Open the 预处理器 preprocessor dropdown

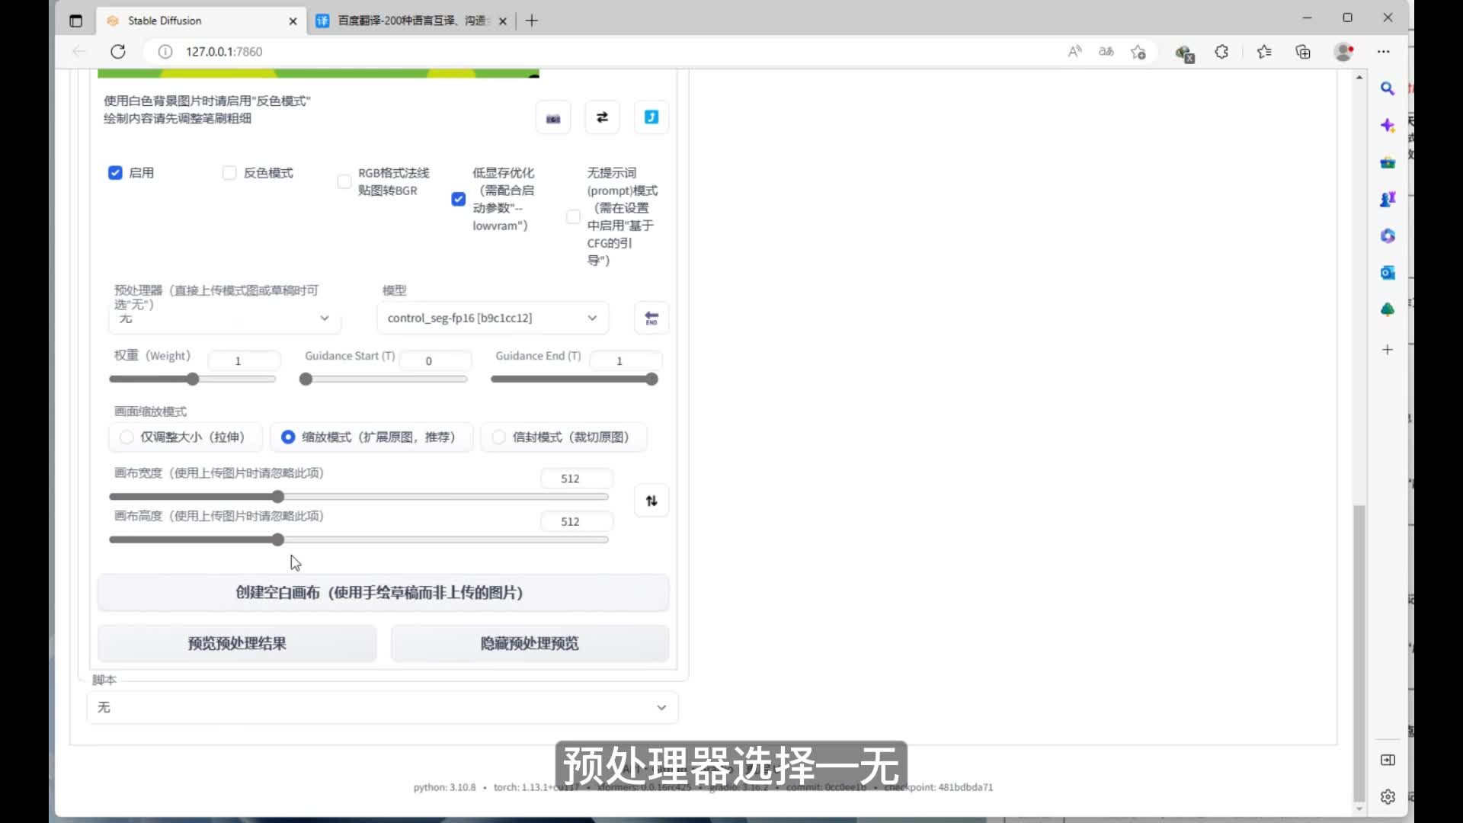(225, 319)
